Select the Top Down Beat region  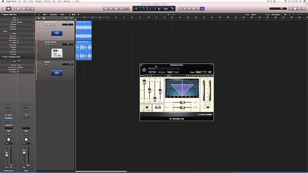point(84,51)
